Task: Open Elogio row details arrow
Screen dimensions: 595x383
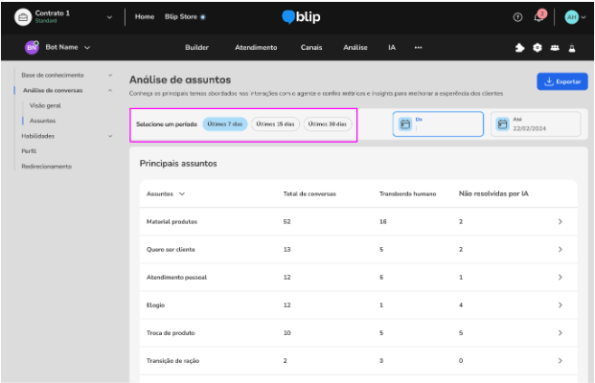Action: [x=561, y=304]
